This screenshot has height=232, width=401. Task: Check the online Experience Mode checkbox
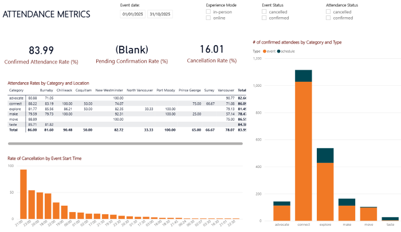click(208, 18)
